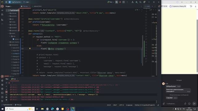Open about.html in templates folder

pos(15,48)
